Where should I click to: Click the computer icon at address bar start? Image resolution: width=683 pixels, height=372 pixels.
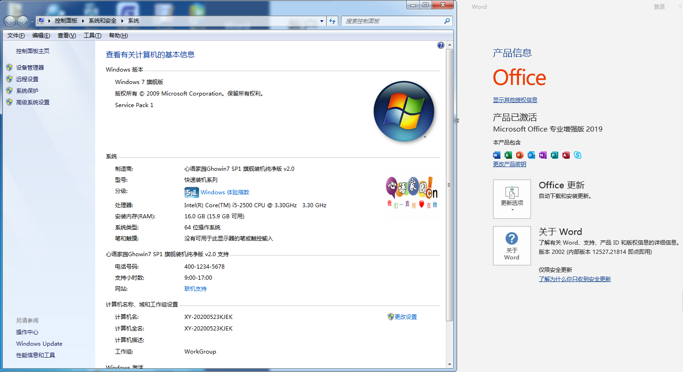(41, 21)
